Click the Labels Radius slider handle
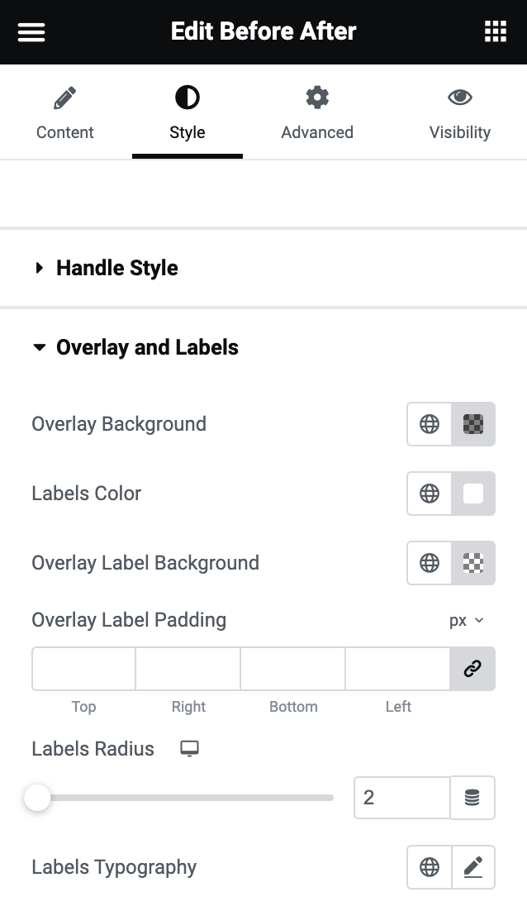This screenshot has height=911, width=527. 37,798
